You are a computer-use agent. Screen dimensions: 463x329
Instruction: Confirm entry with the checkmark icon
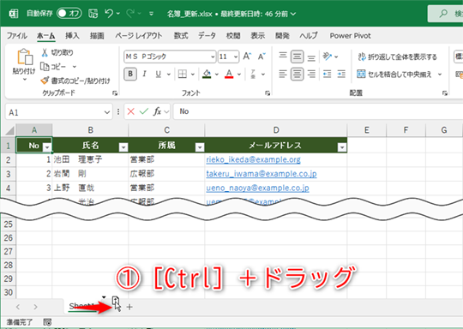click(144, 111)
